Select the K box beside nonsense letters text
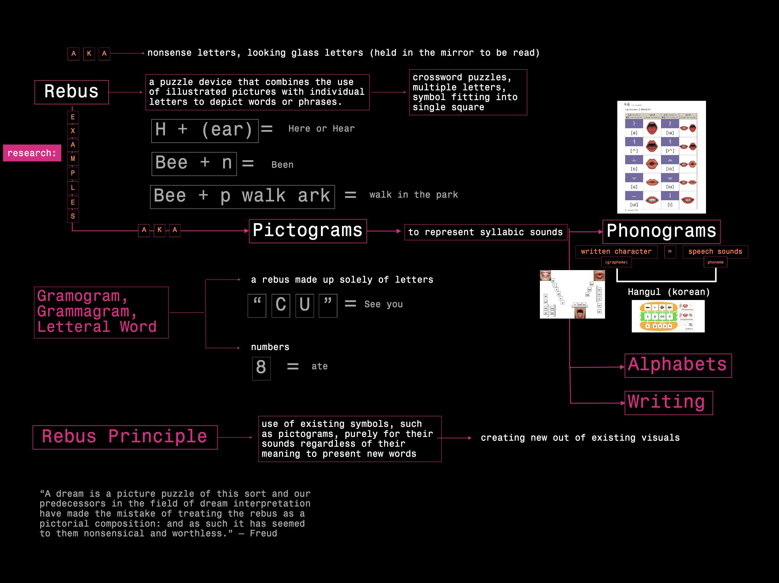 point(89,54)
